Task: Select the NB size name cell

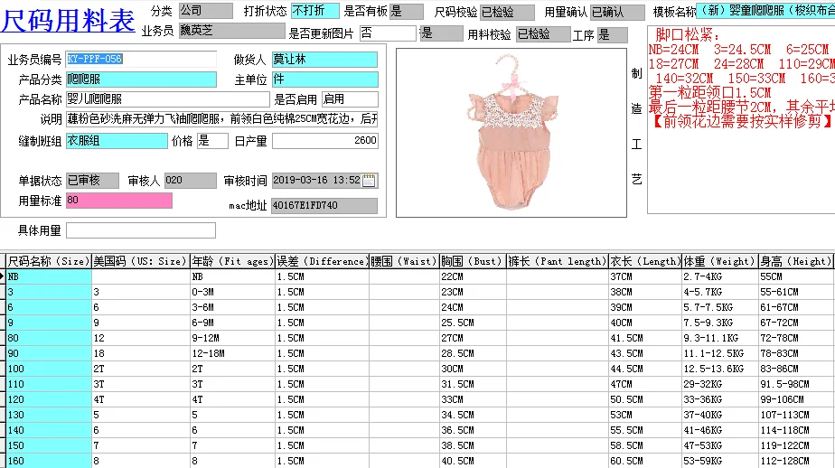Action: point(49,276)
